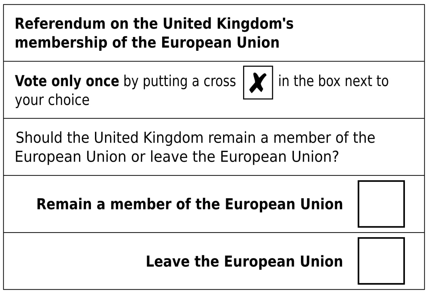Screen dimensions: 428x294
Task: Click the bold word 'Remain' in the option row
Action: 64,204
